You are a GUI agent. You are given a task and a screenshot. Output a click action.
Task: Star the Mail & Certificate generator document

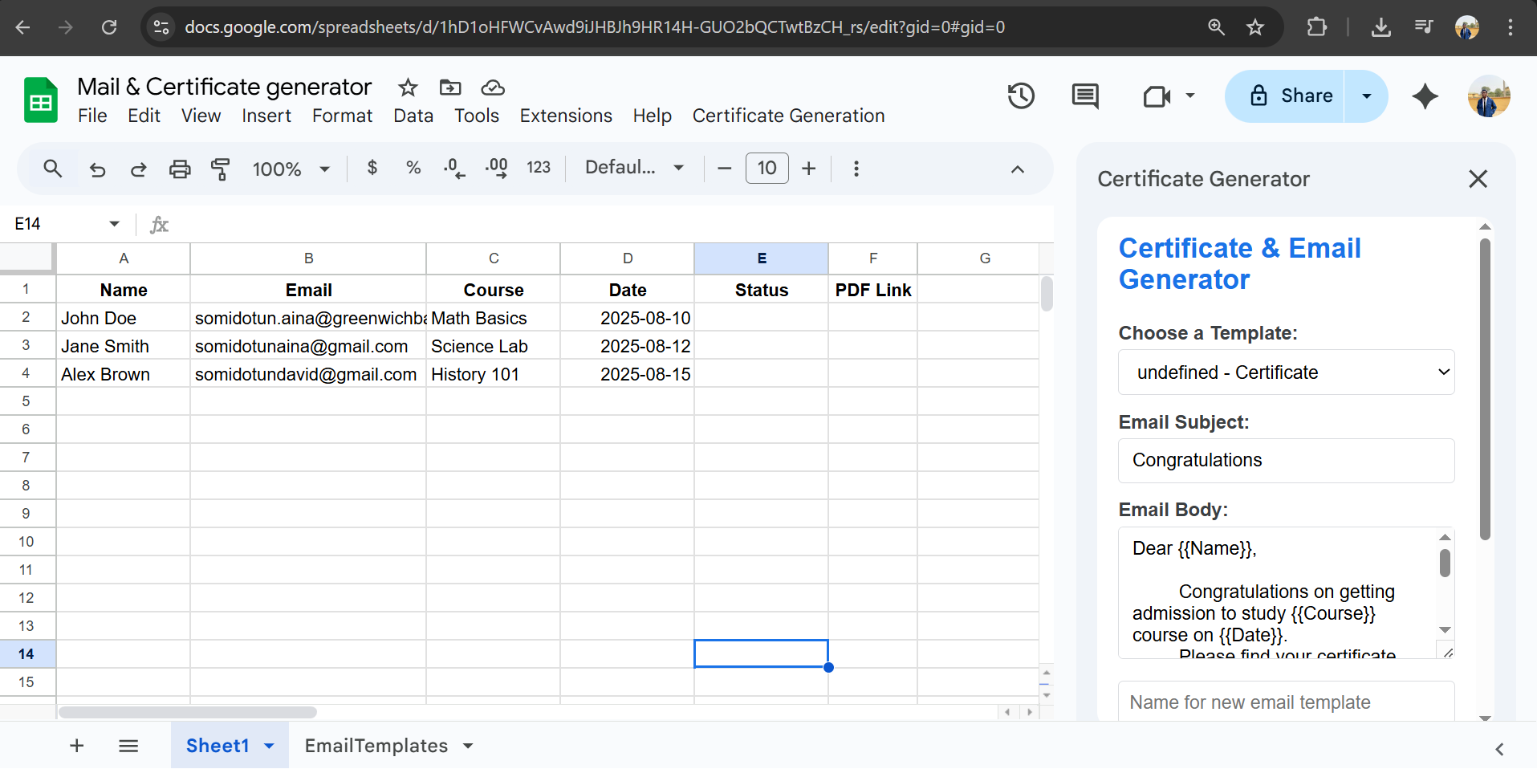pyautogui.click(x=408, y=87)
